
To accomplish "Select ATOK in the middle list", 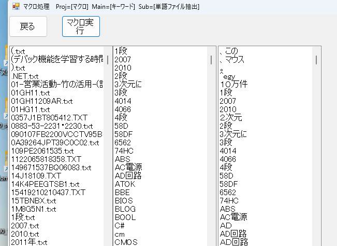I will click(125, 184).
